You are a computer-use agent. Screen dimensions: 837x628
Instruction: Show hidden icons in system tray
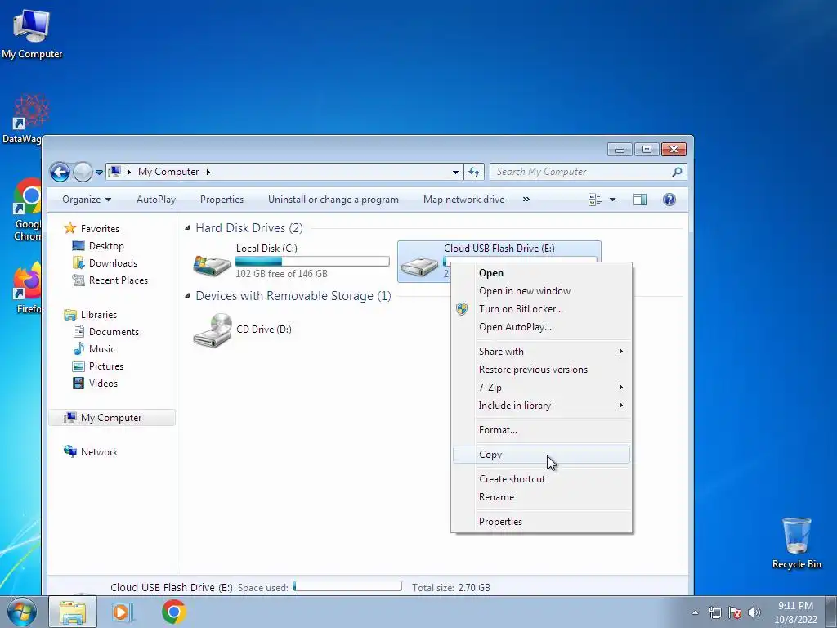(695, 612)
